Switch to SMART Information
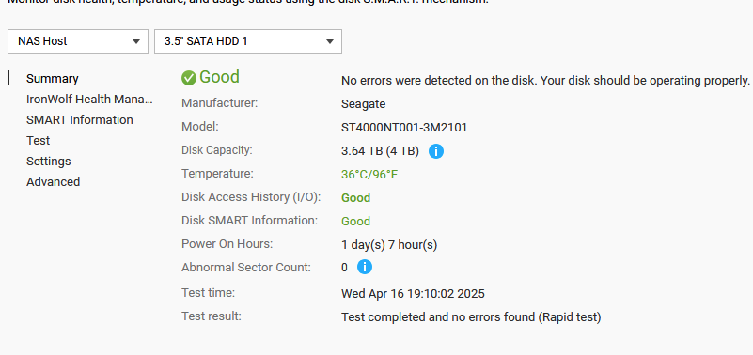Viewport: 753px width, 355px height. click(x=80, y=120)
